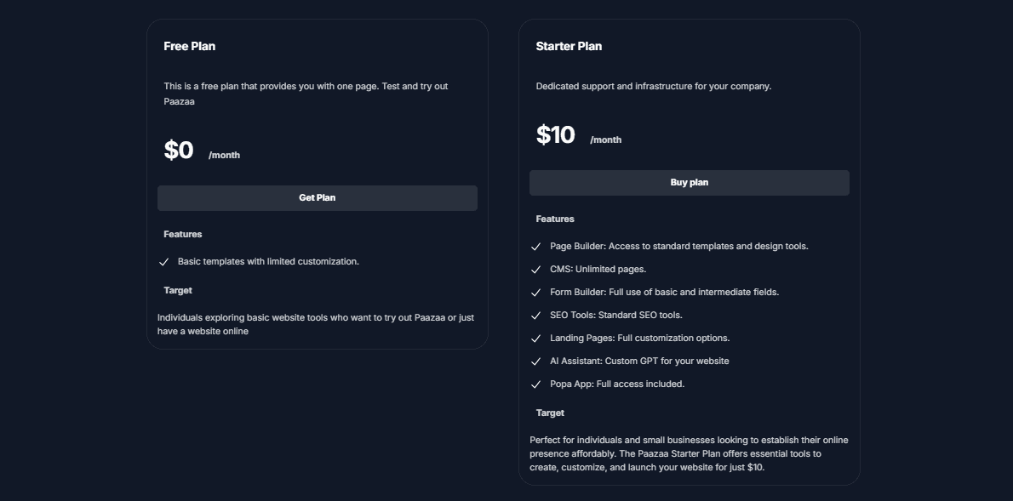Viewport: 1013px width, 501px height.
Task: Click checkmark icon next to SEO Tools
Action: [536, 316]
